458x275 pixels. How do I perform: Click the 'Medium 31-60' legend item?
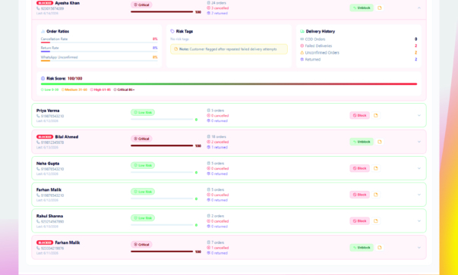pyautogui.click(x=74, y=89)
